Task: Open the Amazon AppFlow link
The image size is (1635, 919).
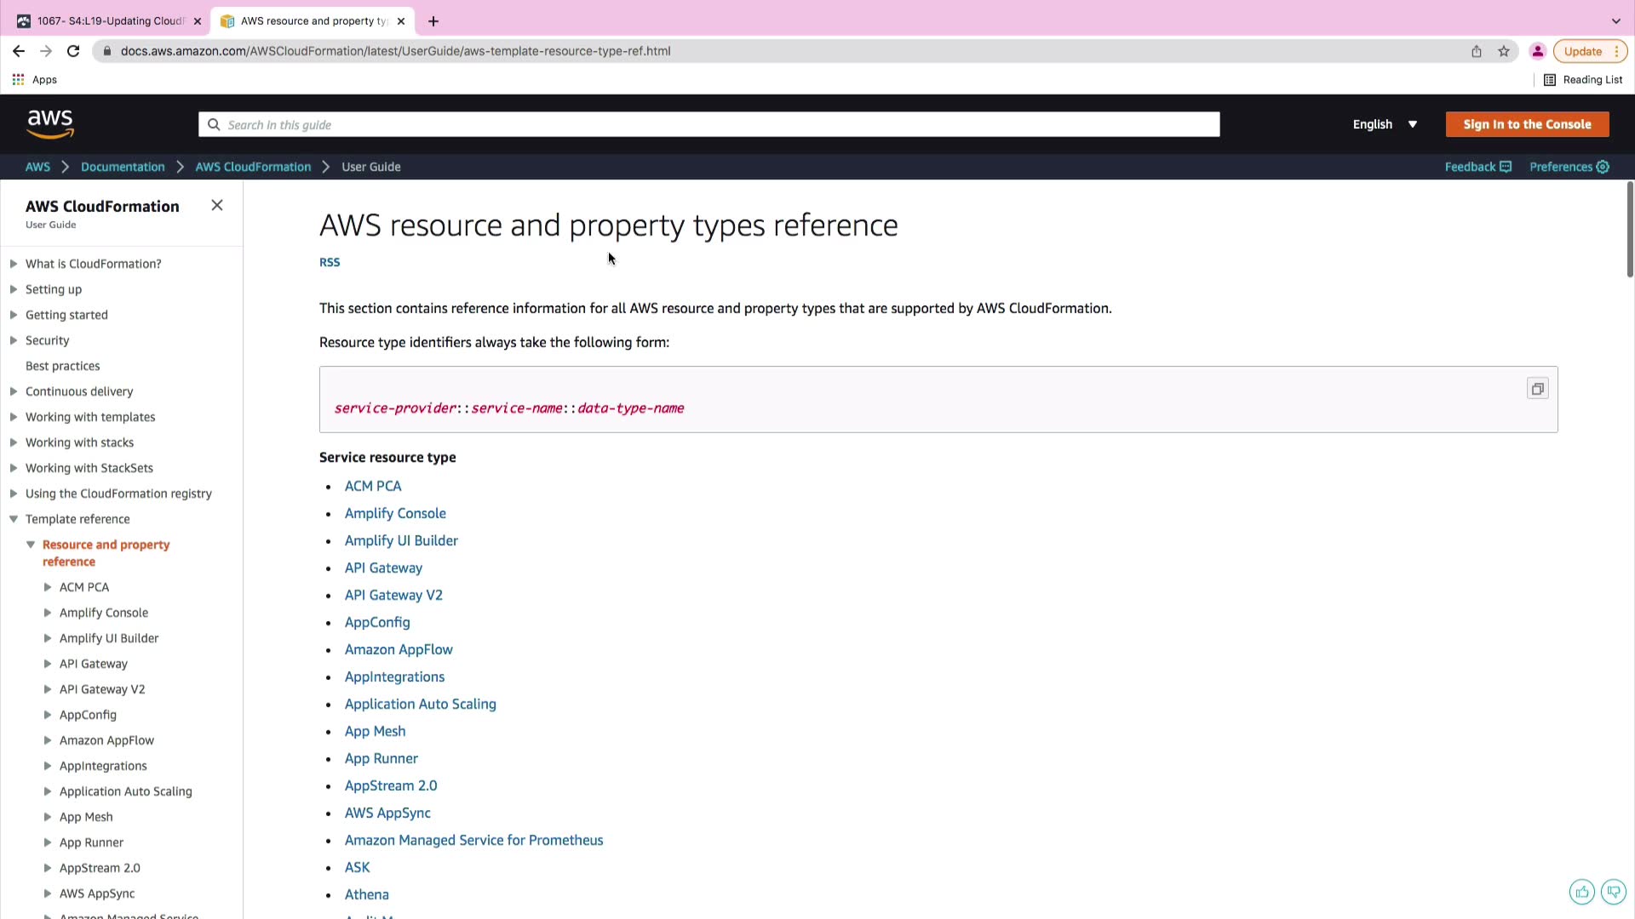Action: 399,649
